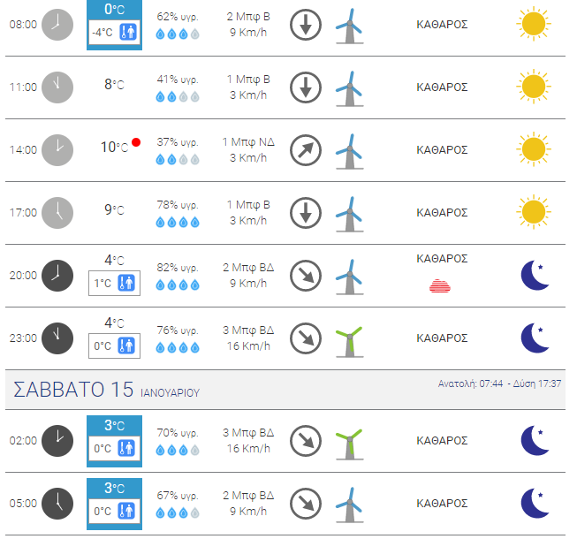Click the 37% υγρ. humidity reading
The height and width of the screenshot is (539, 577).
(x=178, y=142)
